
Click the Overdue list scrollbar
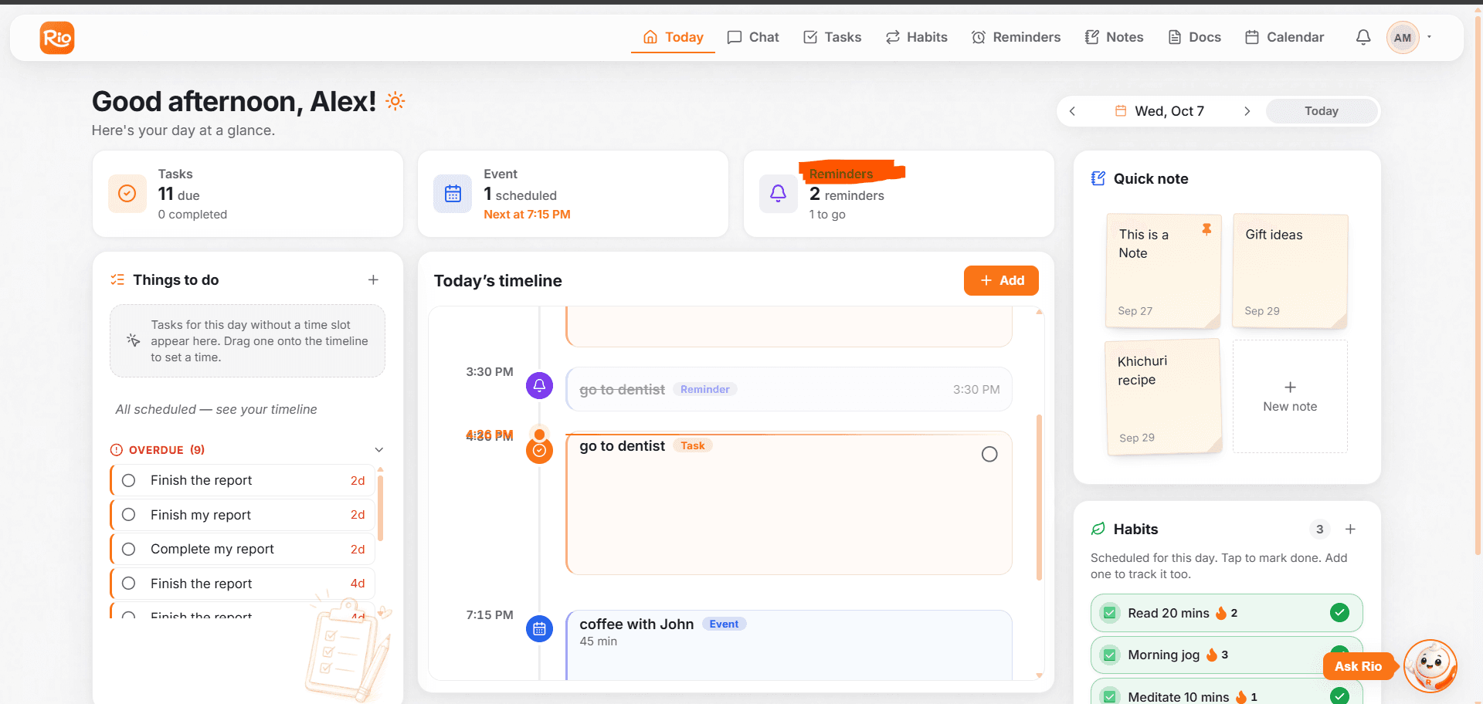coord(380,508)
